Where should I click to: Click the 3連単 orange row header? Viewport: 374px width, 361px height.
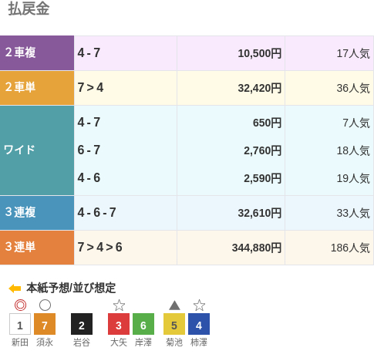[x=37, y=248]
